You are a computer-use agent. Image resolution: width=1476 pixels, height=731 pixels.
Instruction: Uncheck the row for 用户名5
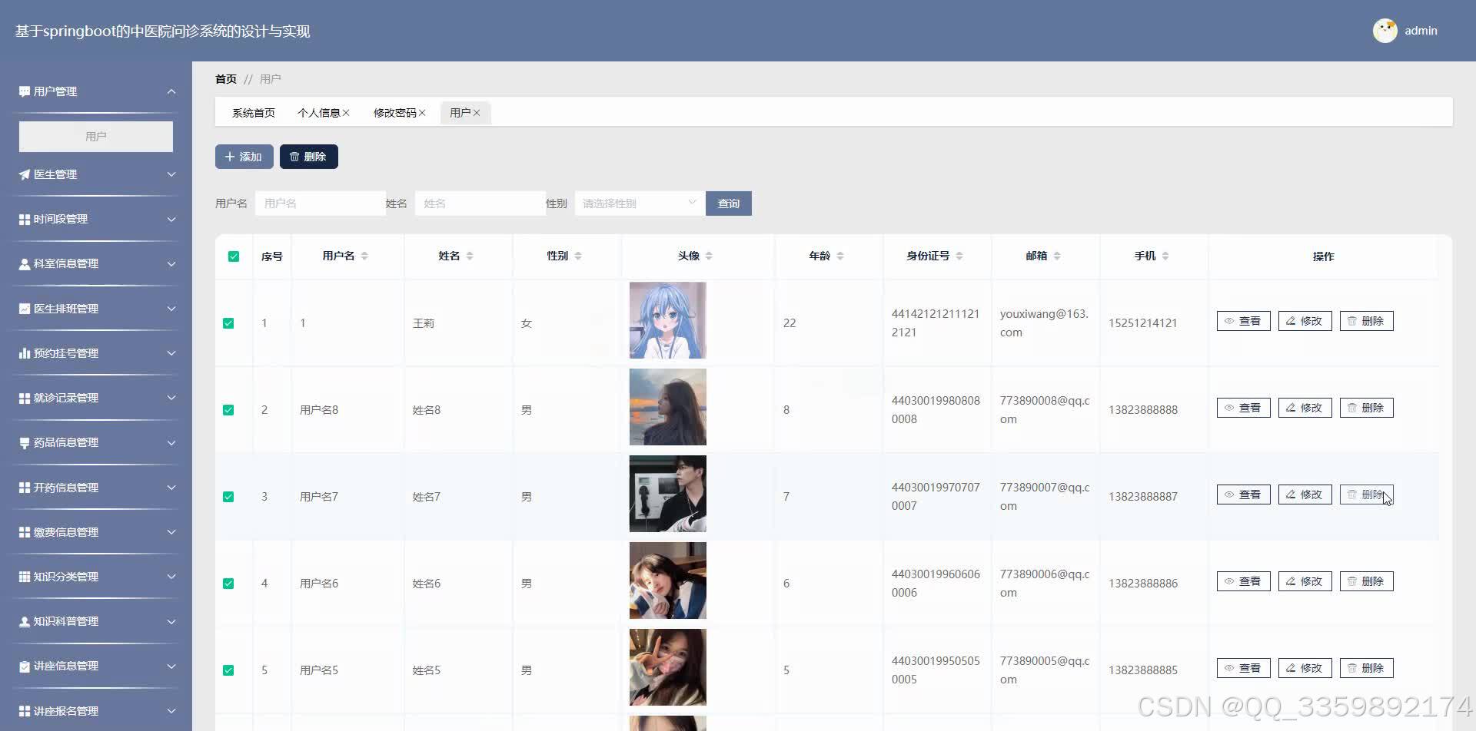click(228, 670)
